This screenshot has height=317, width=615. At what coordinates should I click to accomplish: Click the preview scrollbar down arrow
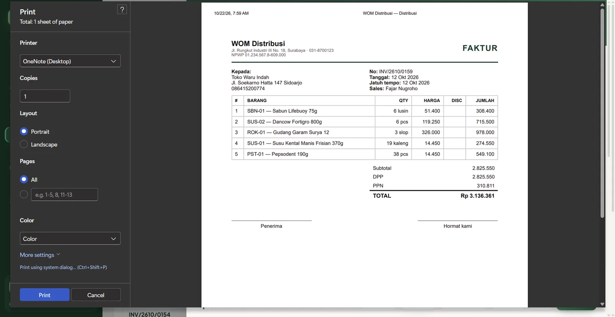point(602,304)
